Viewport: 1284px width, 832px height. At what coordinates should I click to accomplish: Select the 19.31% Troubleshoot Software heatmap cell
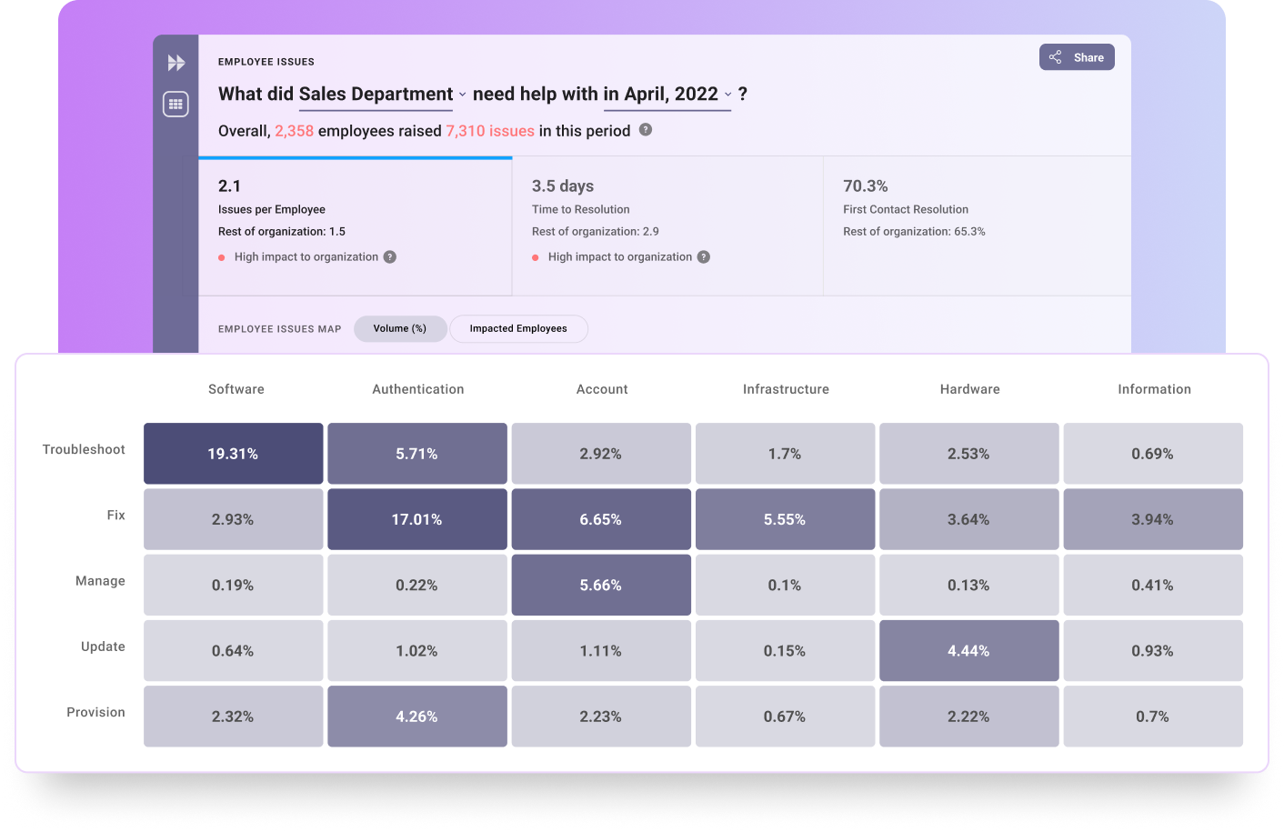point(233,453)
